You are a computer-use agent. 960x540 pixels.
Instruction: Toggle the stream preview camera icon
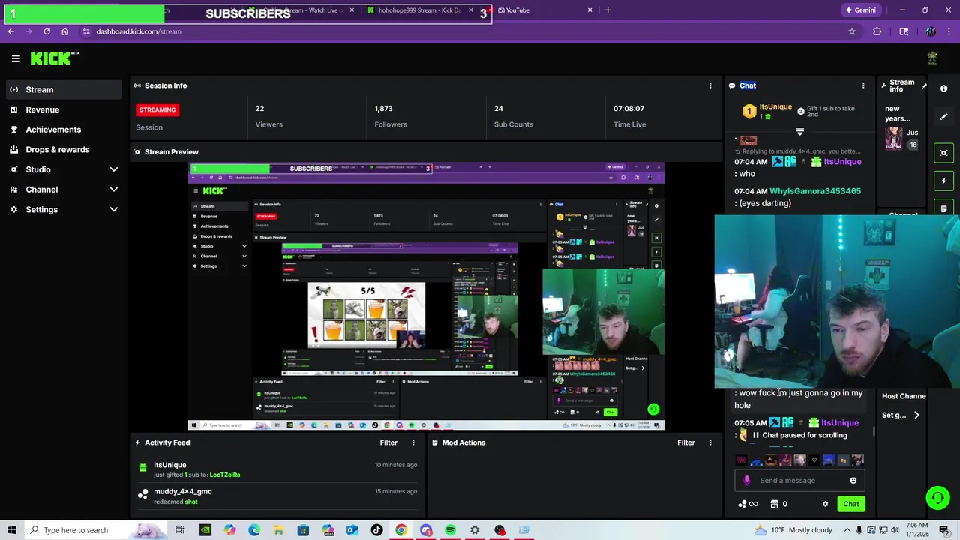click(x=944, y=153)
